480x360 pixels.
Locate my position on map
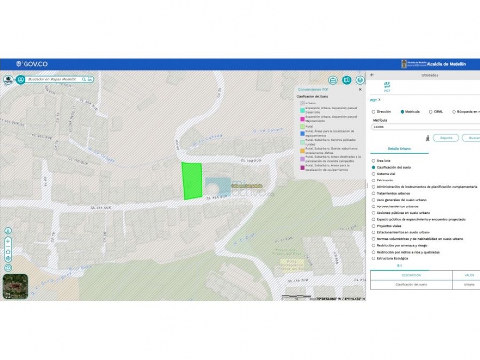click(8, 258)
